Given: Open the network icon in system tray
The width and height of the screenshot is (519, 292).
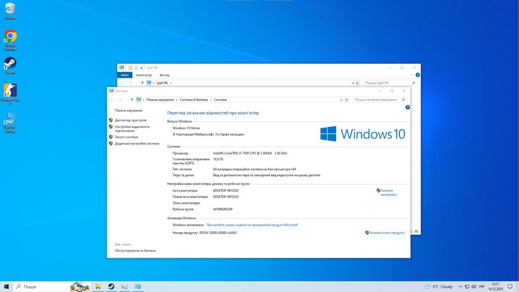Looking at the screenshot, I should click(x=467, y=287).
